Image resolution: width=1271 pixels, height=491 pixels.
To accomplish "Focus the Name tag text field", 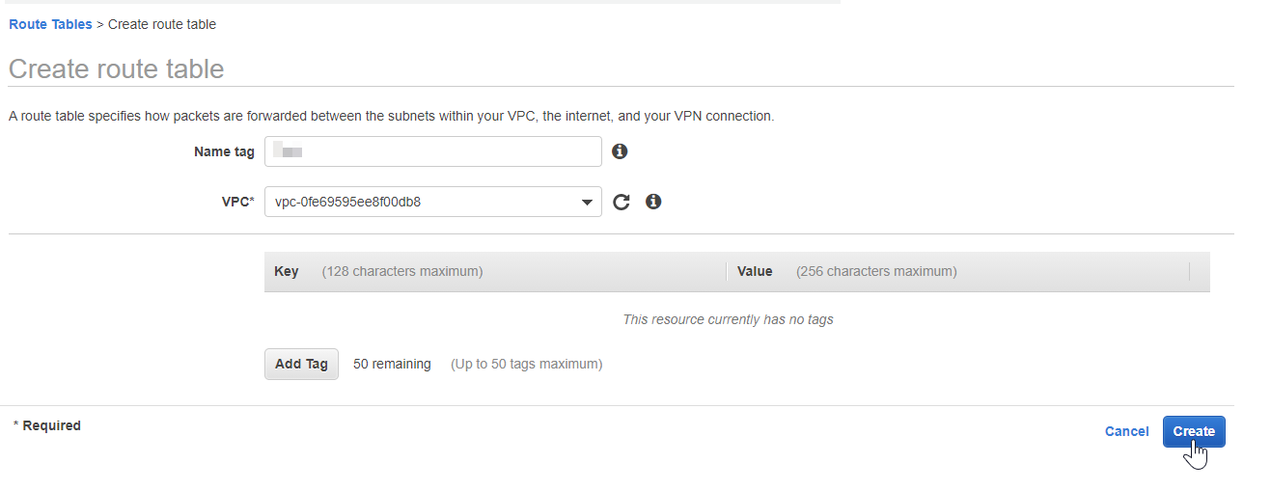I will [x=433, y=151].
